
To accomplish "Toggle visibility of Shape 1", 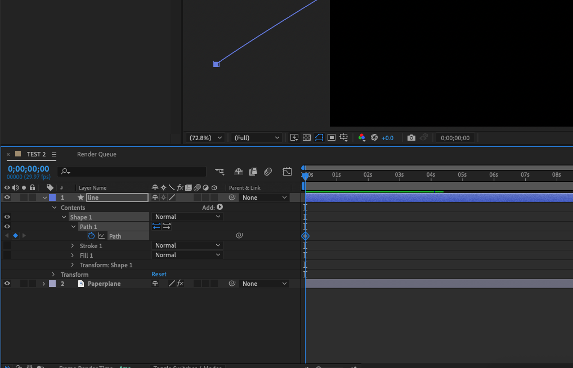I will pos(7,217).
